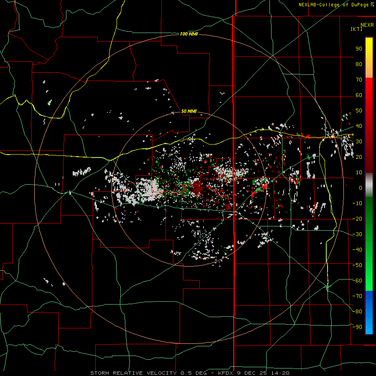Viewport: 376px width, 376px height.
Task: Click the gray zero-velocity segment of the color bar
Action: 369,185
